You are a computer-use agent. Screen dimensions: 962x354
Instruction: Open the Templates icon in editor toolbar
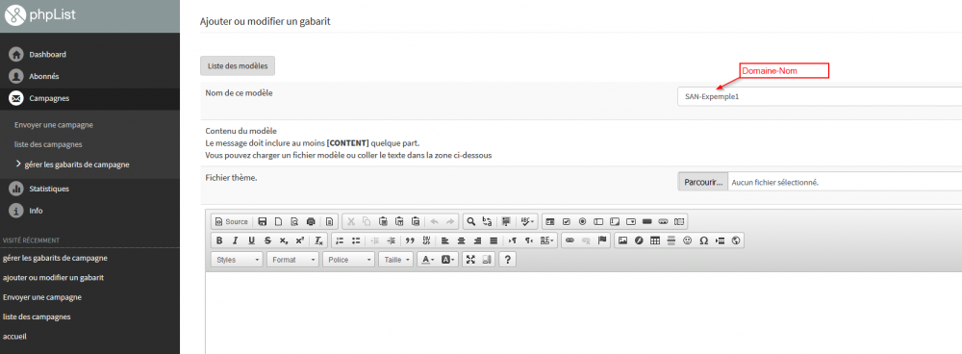click(x=329, y=221)
